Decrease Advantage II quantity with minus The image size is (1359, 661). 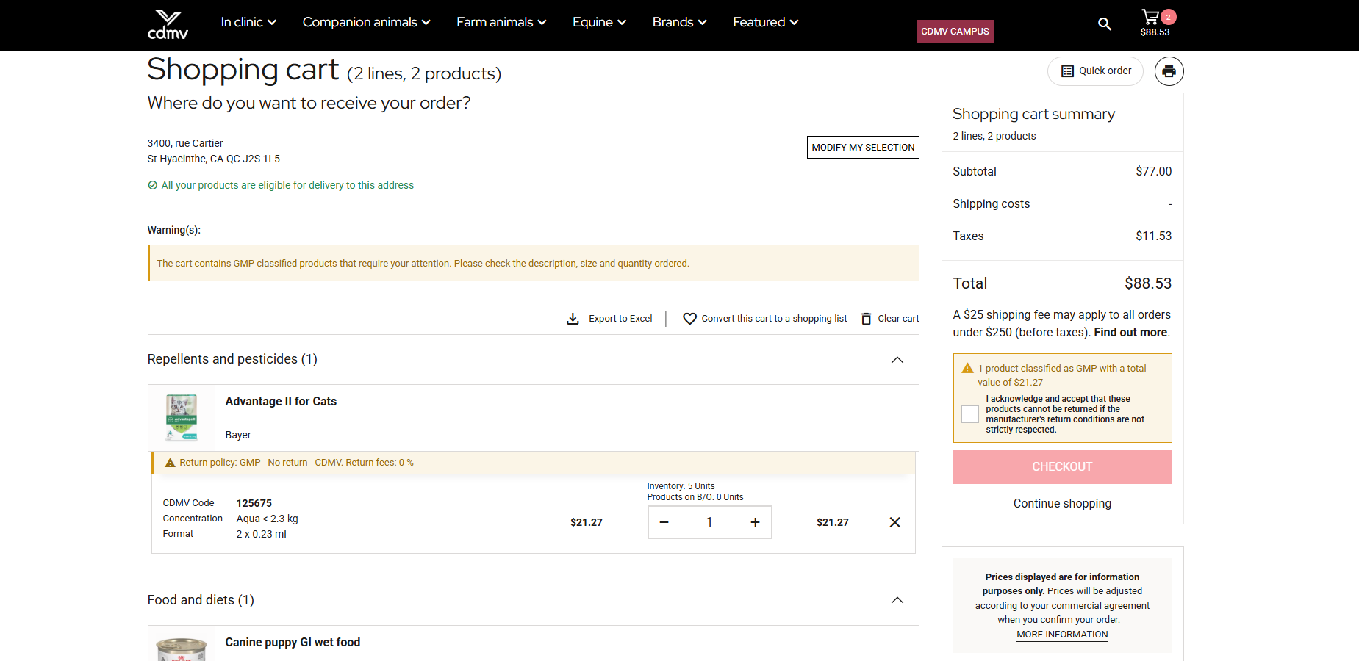[664, 522]
